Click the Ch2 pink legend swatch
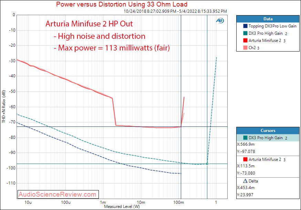 coord(245,48)
